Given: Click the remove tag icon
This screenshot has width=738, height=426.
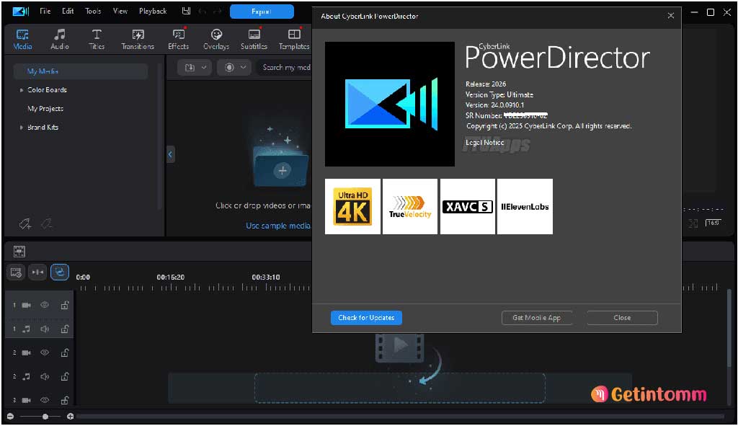Looking at the screenshot, I should (x=46, y=223).
